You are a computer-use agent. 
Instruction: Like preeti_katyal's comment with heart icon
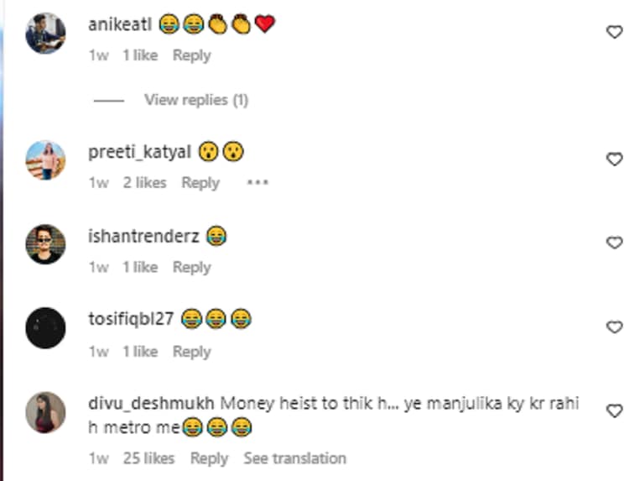[x=614, y=159]
